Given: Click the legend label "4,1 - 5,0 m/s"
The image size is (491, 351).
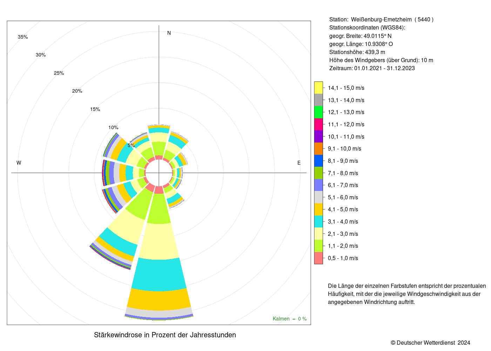Looking at the screenshot, I should click(343, 210).
